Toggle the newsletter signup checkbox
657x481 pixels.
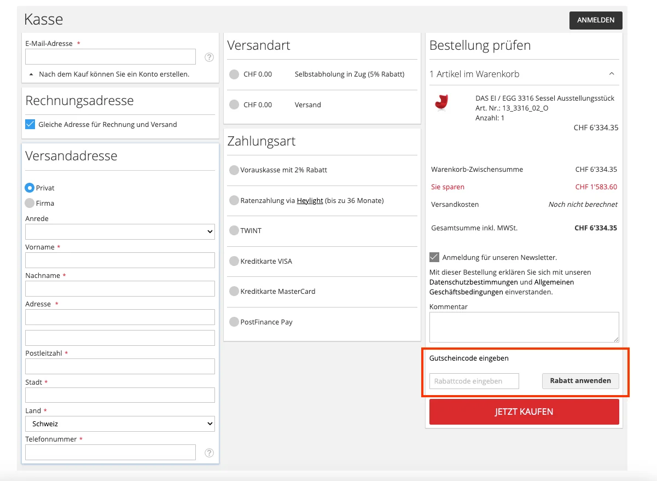[x=434, y=257]
